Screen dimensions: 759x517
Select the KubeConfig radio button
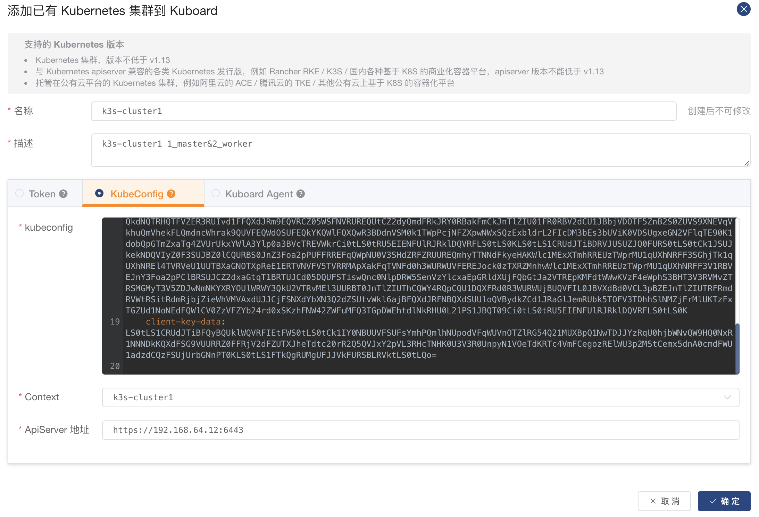click(99, 193)
